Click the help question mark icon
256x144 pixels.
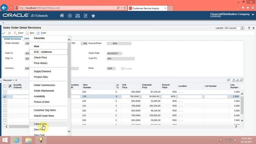point(249,28)
